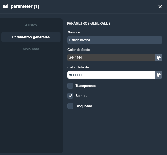Click the Sombra label text
The width and height of the screenshot is (167, 155).
(x=81, y=96)
